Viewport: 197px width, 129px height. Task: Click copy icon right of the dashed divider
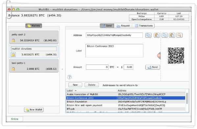(164, 35)
